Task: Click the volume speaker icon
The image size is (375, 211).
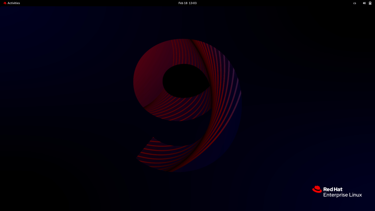Action: click(364, 3)
